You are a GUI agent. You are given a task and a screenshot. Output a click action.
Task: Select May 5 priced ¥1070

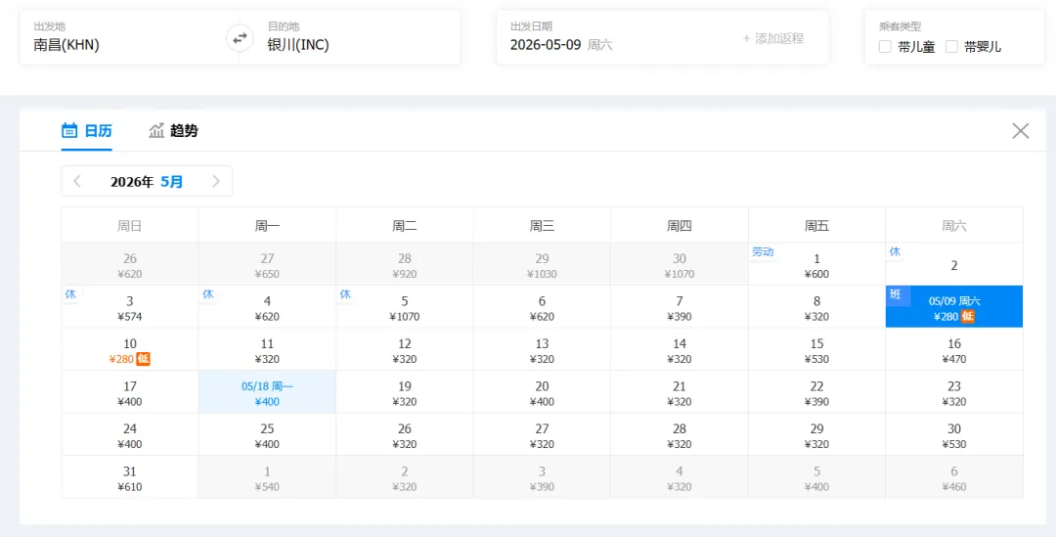[404, 306]
